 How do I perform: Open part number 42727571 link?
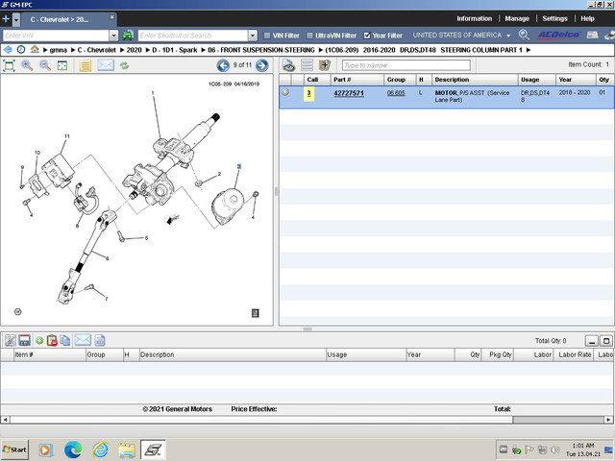[x=348, y=93]
